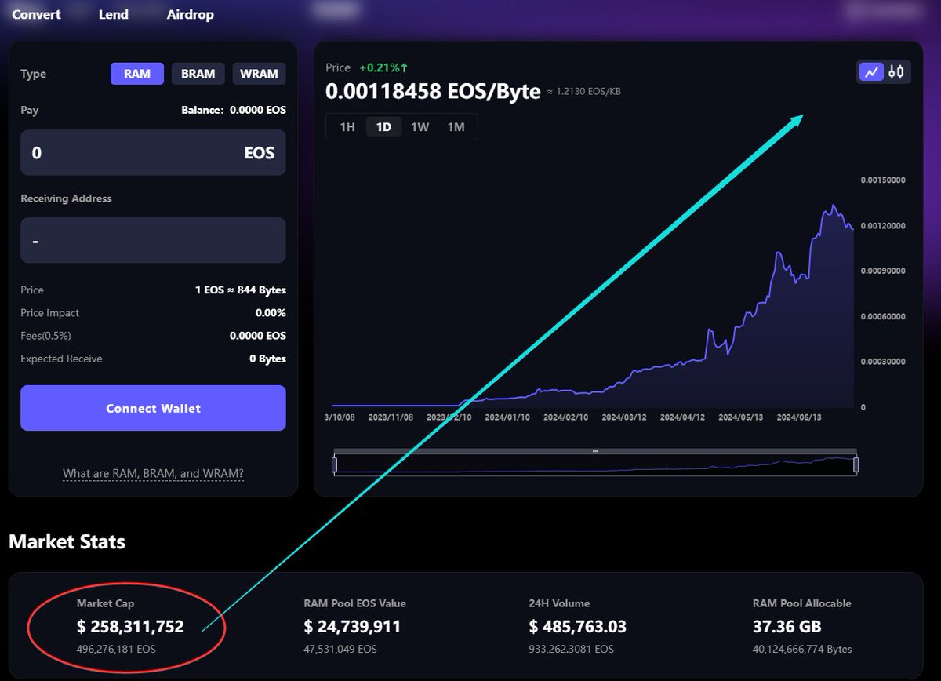Click '40,124,666,774 Bytes' text
The height and width of the screenshot is (681, 941).
click(x=802, y=649)
